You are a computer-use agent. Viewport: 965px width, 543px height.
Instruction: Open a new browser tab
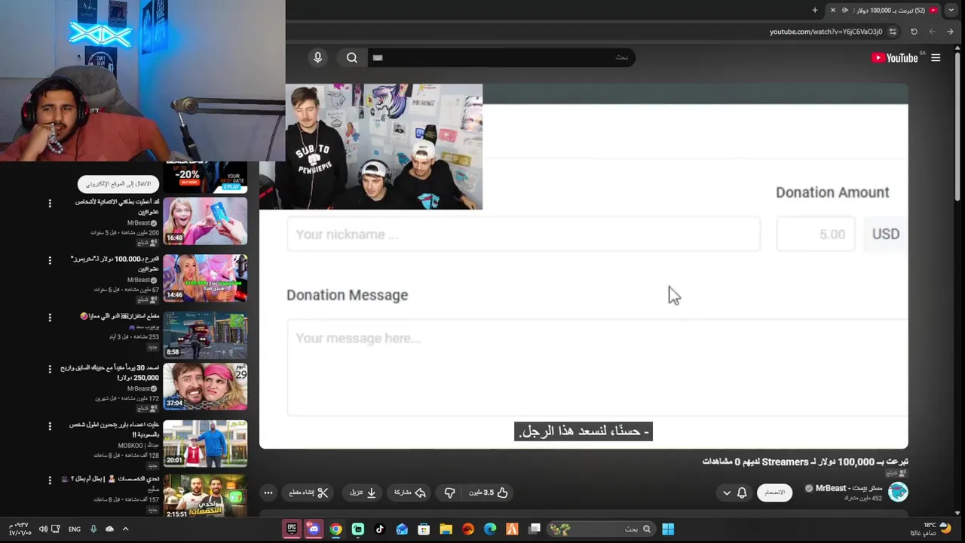pos(814,10)
